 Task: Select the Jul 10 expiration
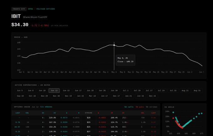point(137,91)
